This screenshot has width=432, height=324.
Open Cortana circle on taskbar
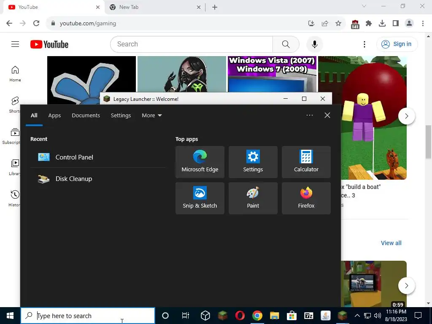165,316
